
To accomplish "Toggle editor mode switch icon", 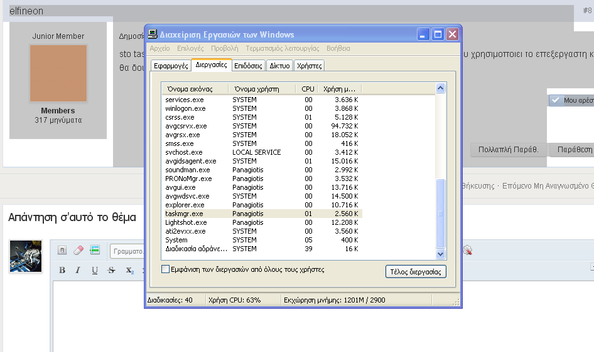I will click(x=62, y=250).
